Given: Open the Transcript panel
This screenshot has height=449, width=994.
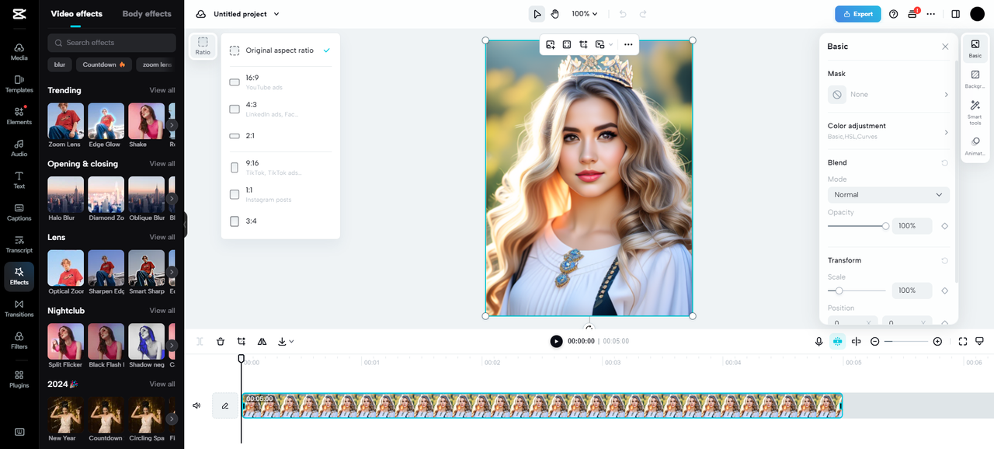Looking at the screenshot, I should [x=19, y=245].
